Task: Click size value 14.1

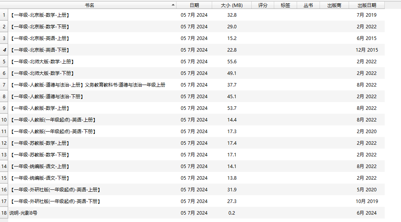Action: point(232,166)
